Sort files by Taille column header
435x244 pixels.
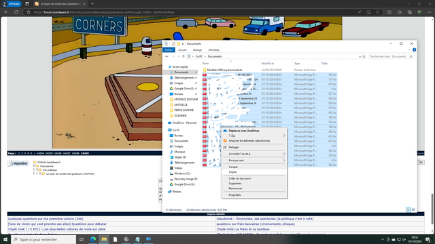324,64
